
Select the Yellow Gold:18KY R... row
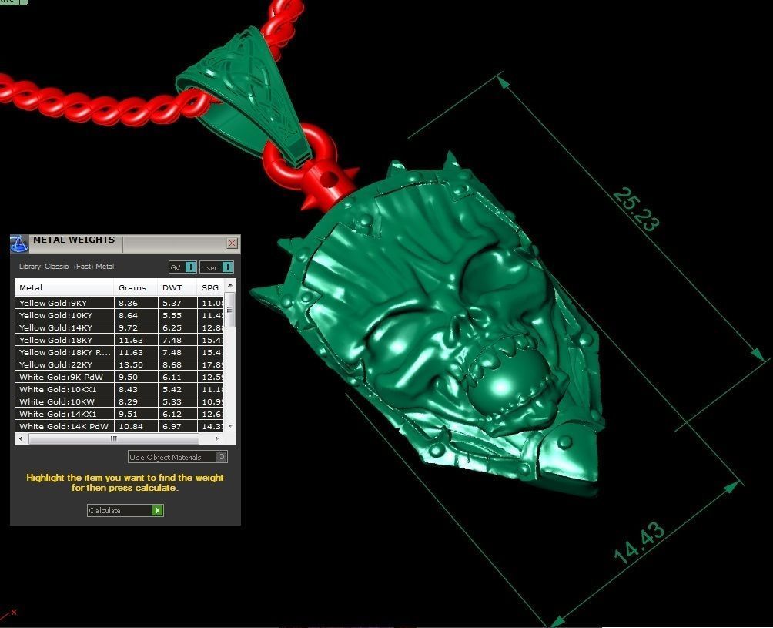[x=119, y=352]
